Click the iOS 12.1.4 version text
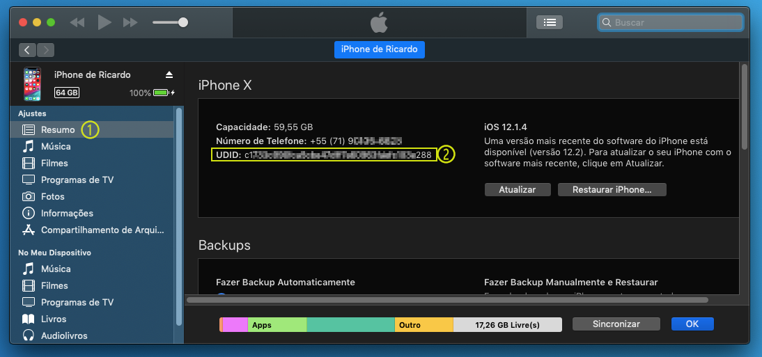762x357 pixels. point(506,127)
